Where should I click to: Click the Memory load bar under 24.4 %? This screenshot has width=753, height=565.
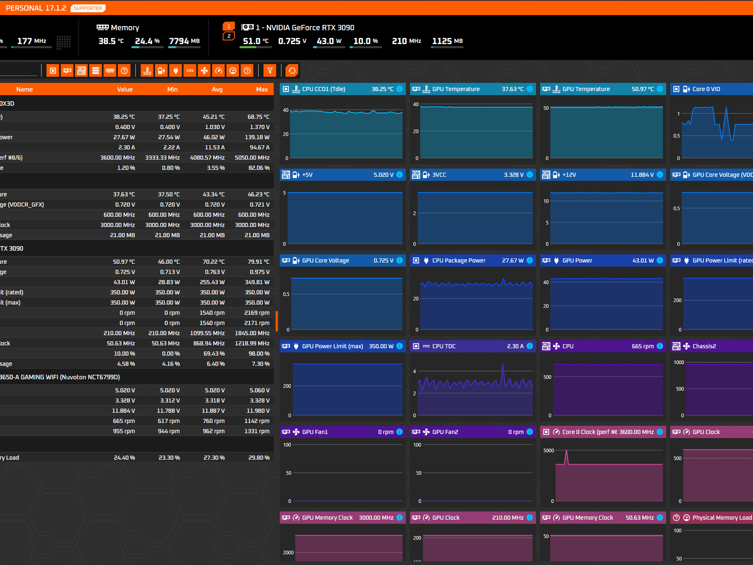click(x=147, y=47)
